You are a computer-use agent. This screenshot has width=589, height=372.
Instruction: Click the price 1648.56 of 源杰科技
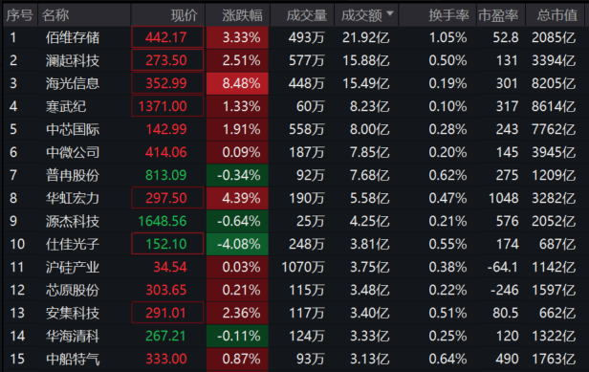point(163,221)
